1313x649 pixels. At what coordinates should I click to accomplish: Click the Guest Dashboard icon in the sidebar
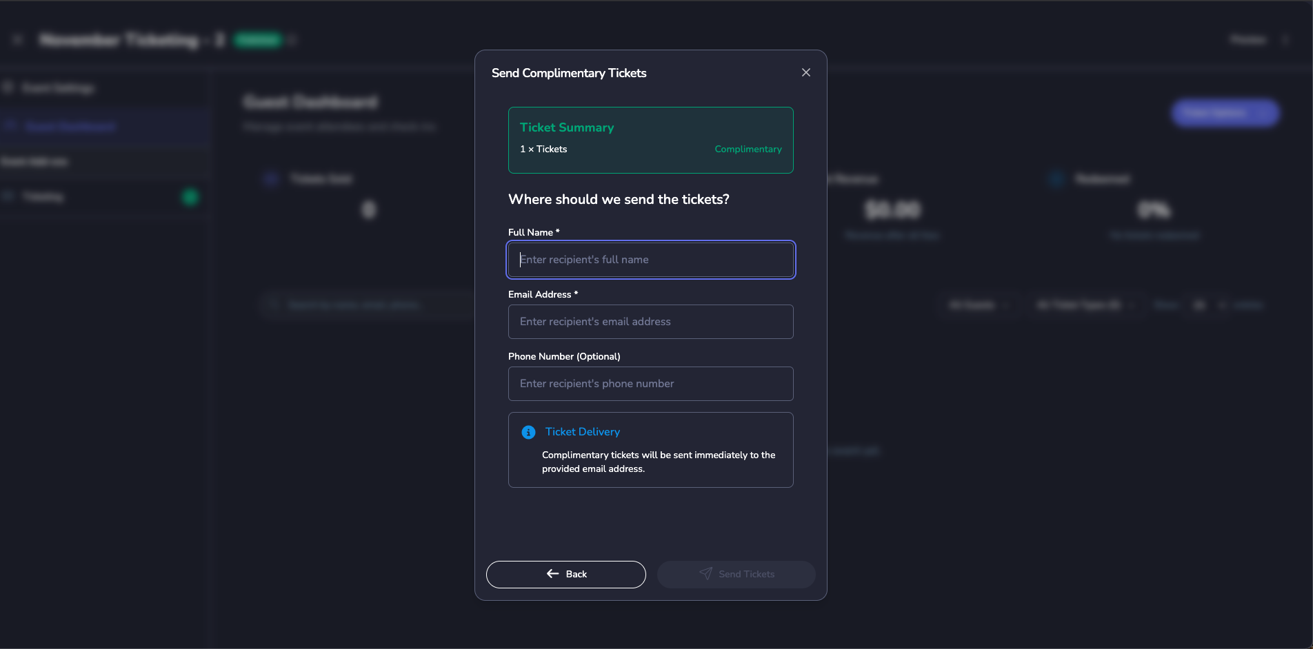[10, 125]
